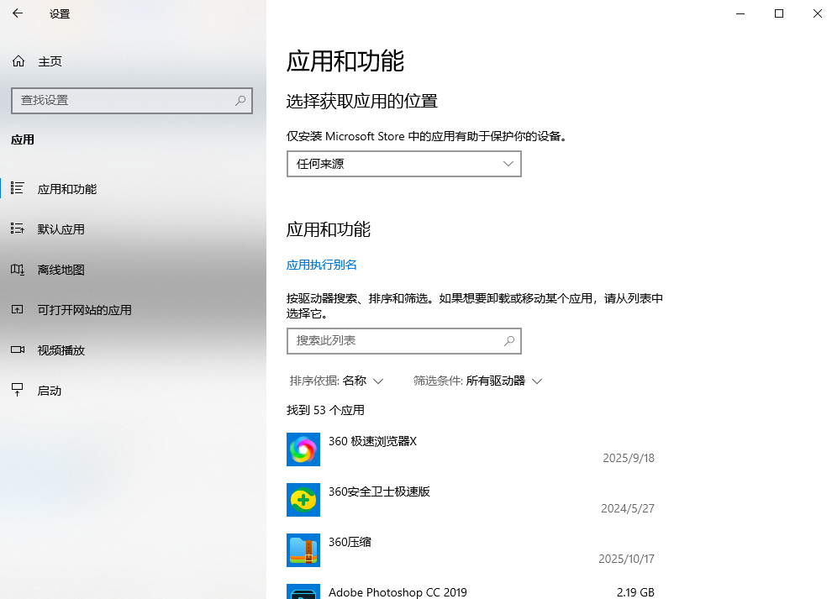Screen dimensions: 832x599
Task: Select 应用和功能 in the sidebar
Action: pos(65,188)
